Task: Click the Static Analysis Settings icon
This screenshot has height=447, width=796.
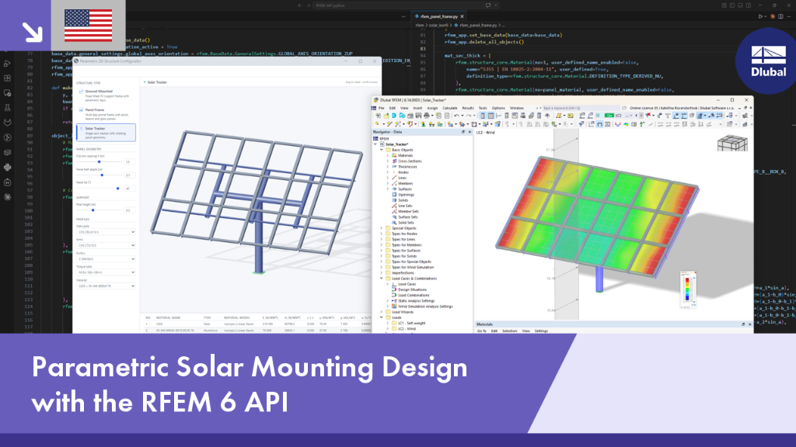Action: click(x=394, y=300)
